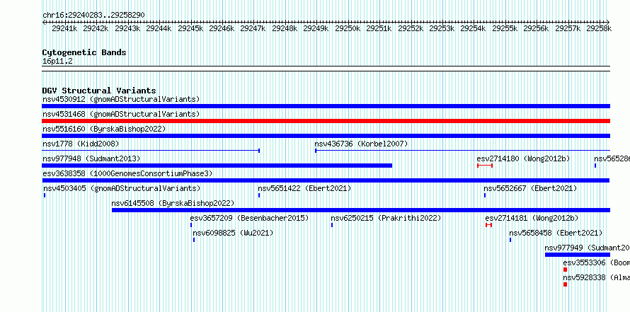
Task: Click the nsv436736 Korbel2007 label
Action: coord(361,144)
